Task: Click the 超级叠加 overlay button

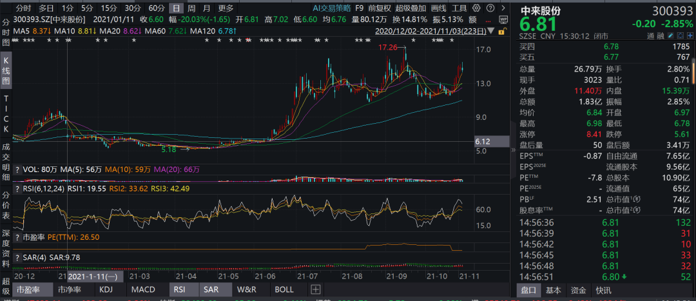Action: click(x=410, y=8)
